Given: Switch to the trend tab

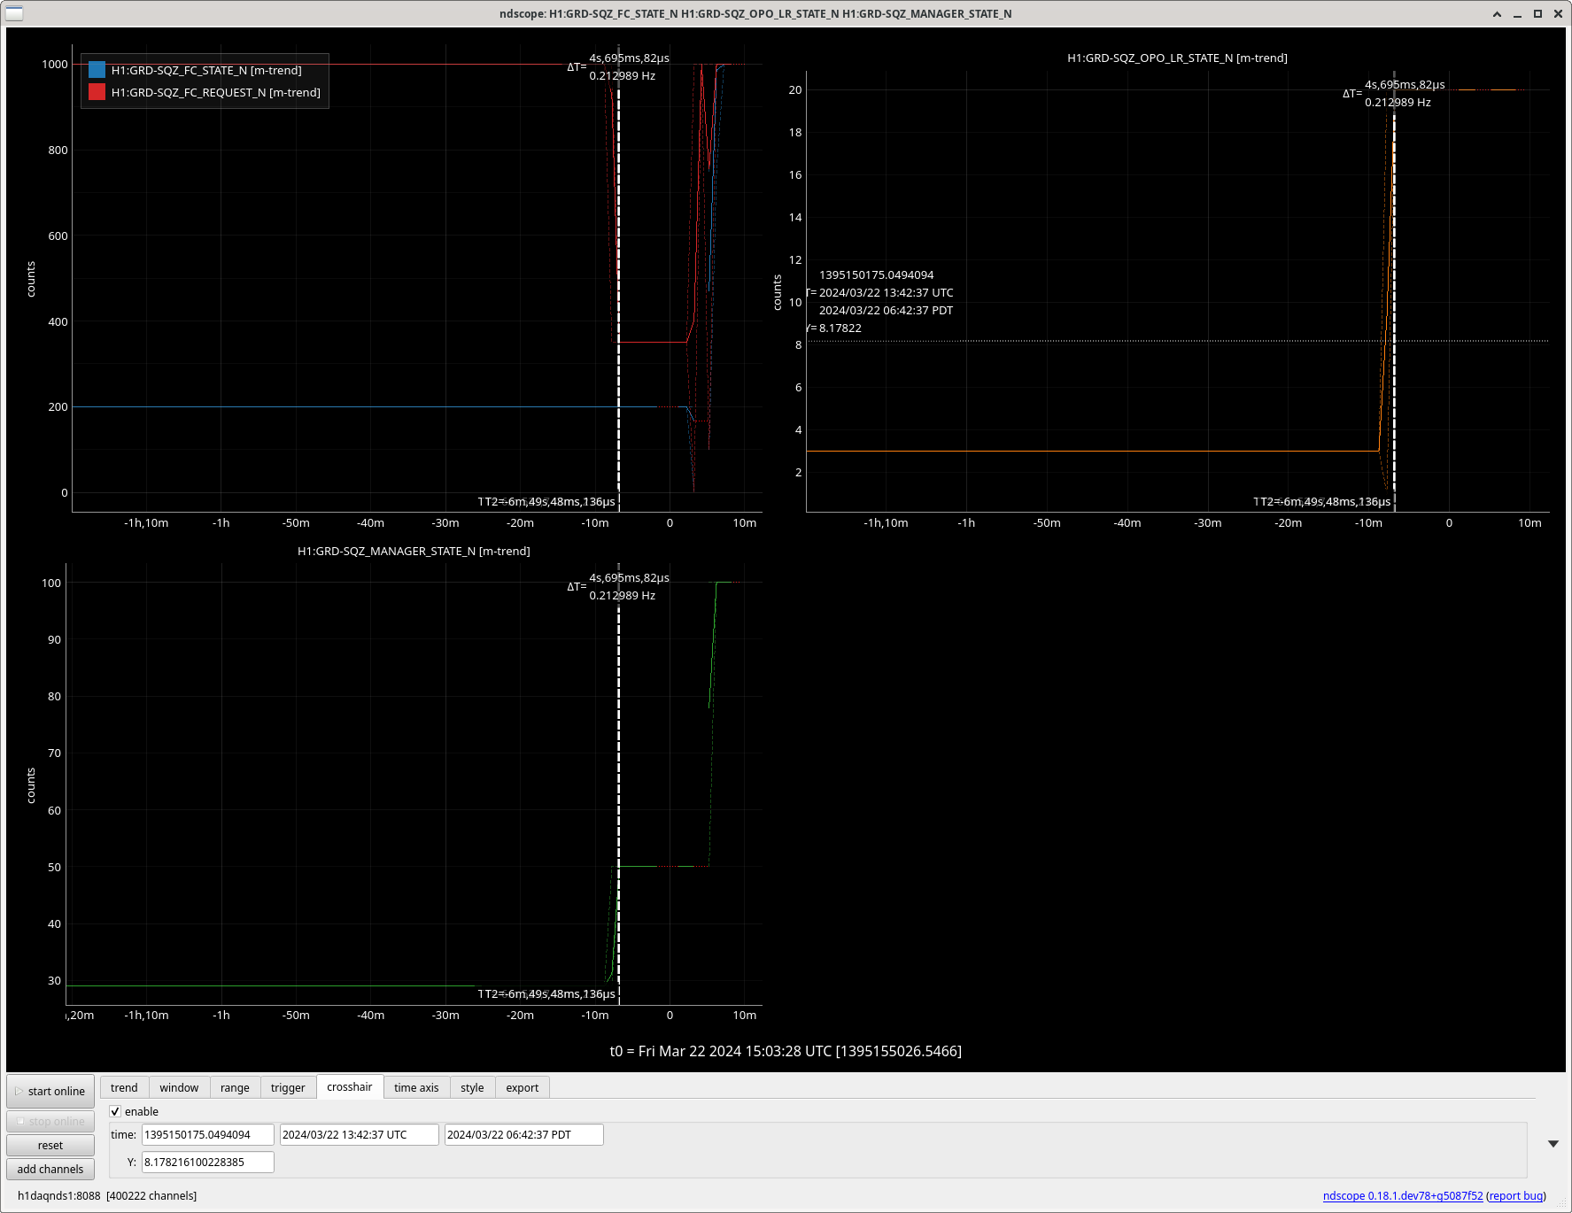Looking at the screenshot, I should tap(124, 1087).
